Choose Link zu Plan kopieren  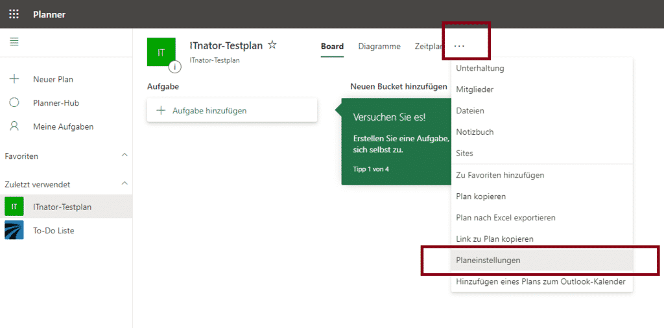(542, 239)
